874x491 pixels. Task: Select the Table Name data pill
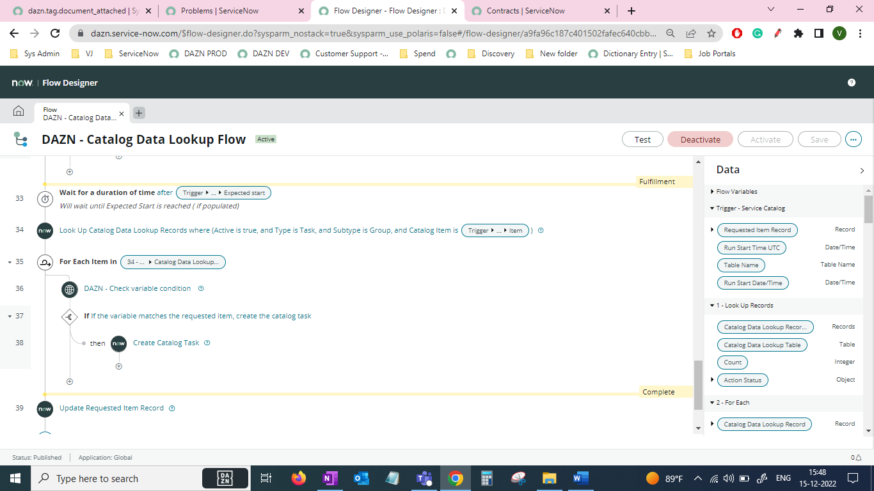click(x=741, y=265)
